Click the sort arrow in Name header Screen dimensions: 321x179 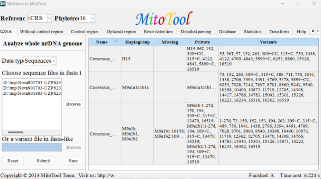(x=116, y=41)
